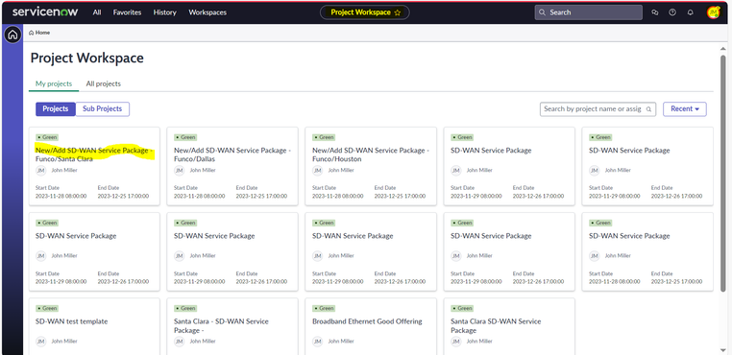This screenshot has height=355, width=732.
Task: Open the Favorites menu
Action: [x=128, y=12]
